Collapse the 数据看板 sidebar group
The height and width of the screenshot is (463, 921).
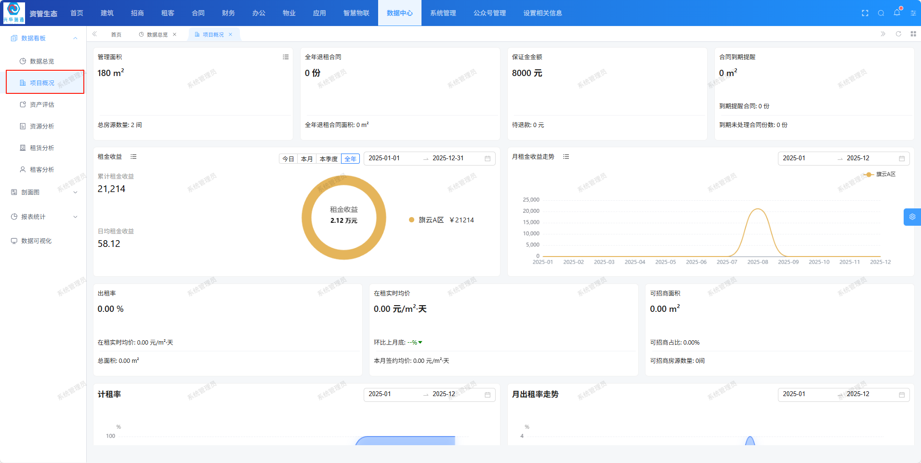click(75, 38)
